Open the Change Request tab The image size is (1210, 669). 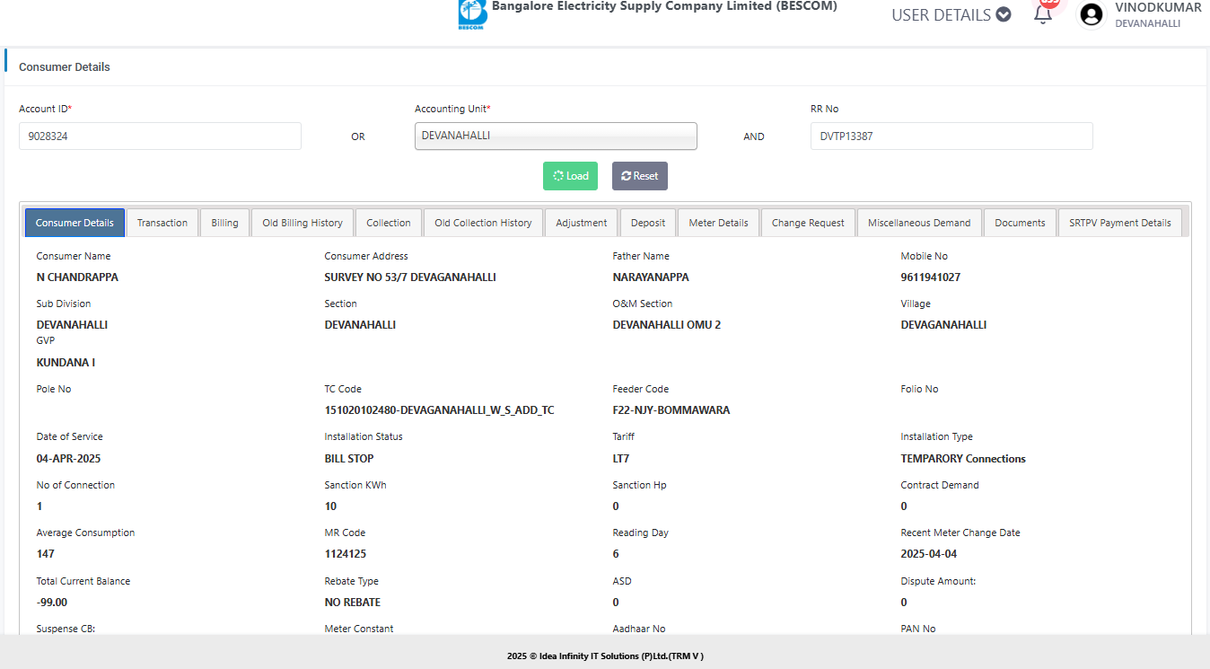[808, 223]
